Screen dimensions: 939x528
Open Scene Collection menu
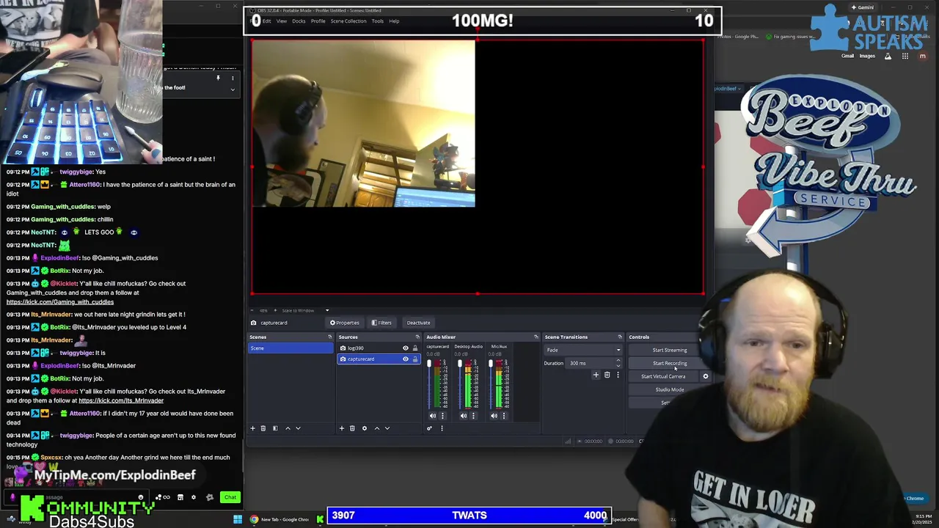pyautogui.click(x=348, y=21)
